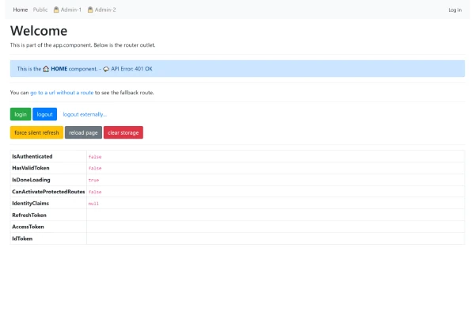Click Log in in the navbar
This screenshot has height=317, width=475.
(454, 10)
